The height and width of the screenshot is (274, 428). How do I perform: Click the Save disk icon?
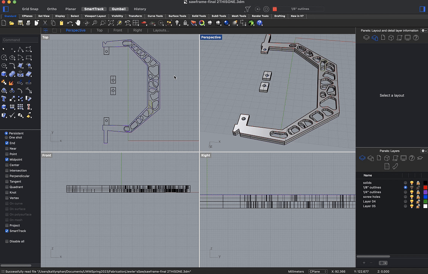(x=20, y=23)
